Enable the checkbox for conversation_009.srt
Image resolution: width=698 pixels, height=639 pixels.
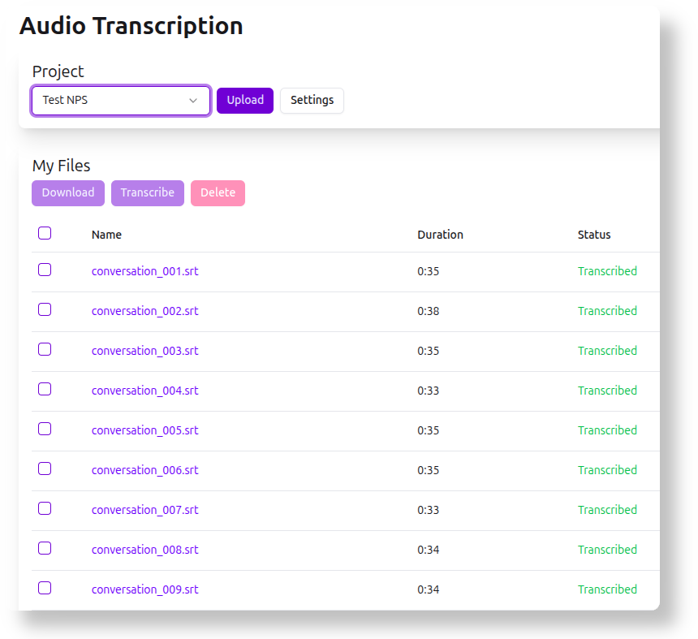pyautogui.click(x=45, y=589)
